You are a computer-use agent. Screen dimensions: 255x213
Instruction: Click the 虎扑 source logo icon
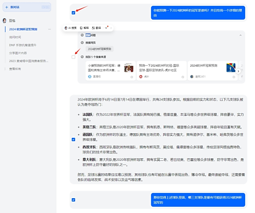[x=141, y=76]
